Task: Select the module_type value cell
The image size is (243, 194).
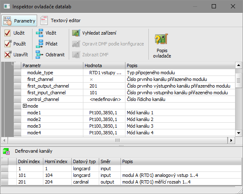Action: point(104,73)
